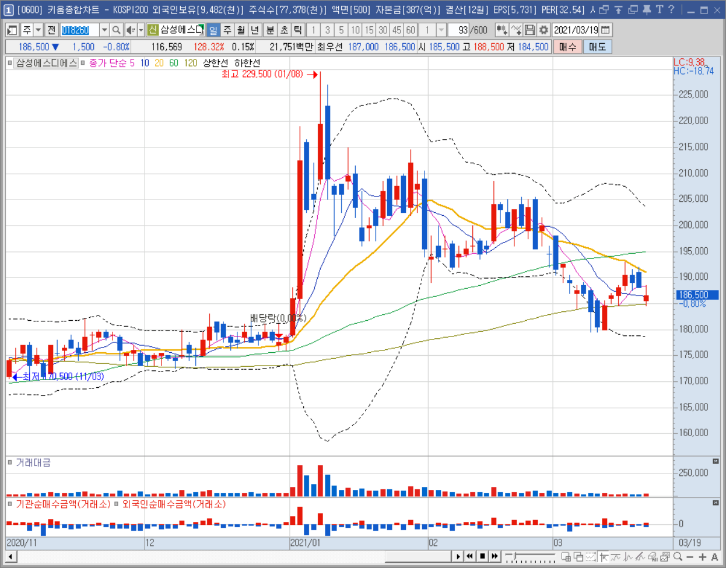Select the 45 interval button
The height and width of the screenshot is (568, 726).
[x=397, y=30]
